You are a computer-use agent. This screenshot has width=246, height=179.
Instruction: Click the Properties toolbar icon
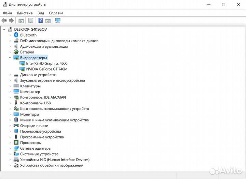point(31,20)
